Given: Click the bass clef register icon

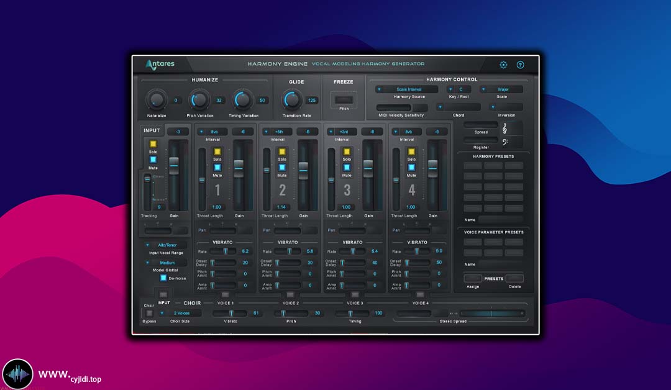Looking at the screenshot, I should click(505, 142).
